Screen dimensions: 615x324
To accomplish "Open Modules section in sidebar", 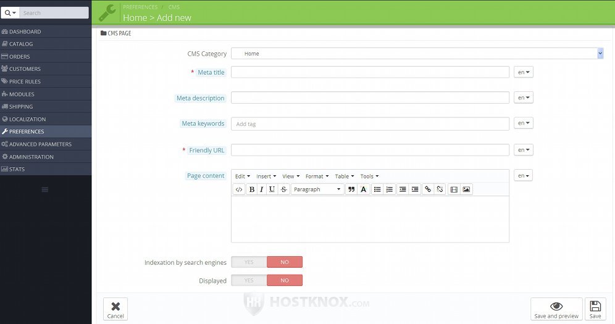I will (46, 94).
